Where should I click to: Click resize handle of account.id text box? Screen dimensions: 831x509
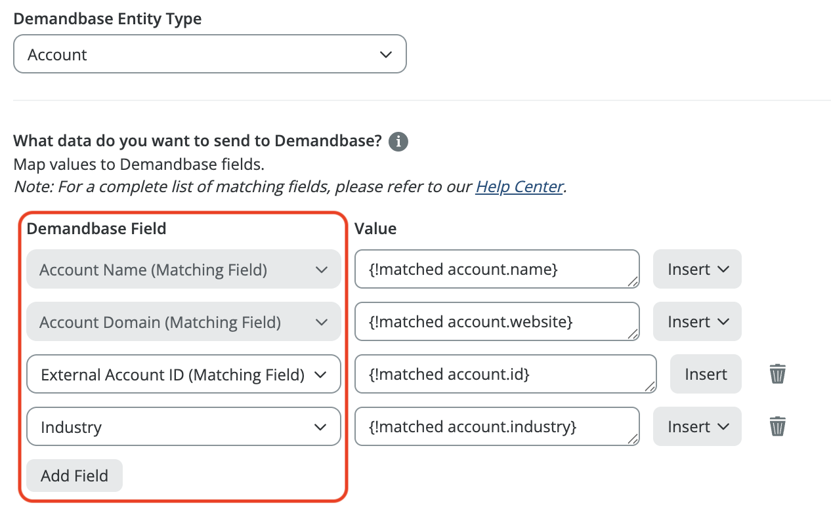coord(650,387)
